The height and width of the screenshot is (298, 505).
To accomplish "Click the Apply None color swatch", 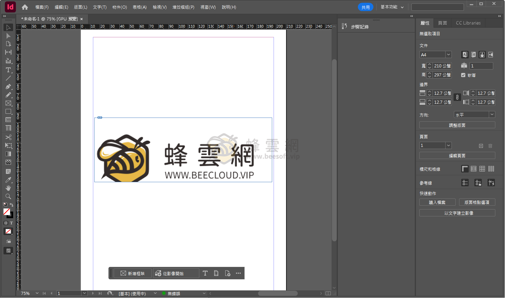I will pos(8,231).
